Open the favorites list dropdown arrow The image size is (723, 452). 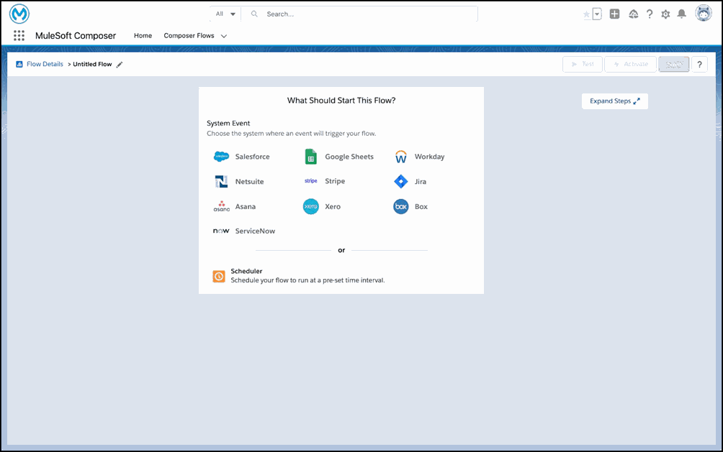coord(597,14)
